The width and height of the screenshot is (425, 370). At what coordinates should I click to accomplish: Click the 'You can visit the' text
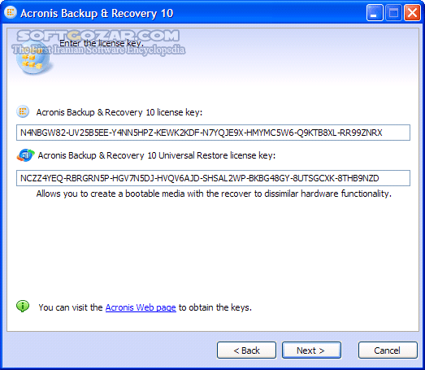click(x=71, y=307)
